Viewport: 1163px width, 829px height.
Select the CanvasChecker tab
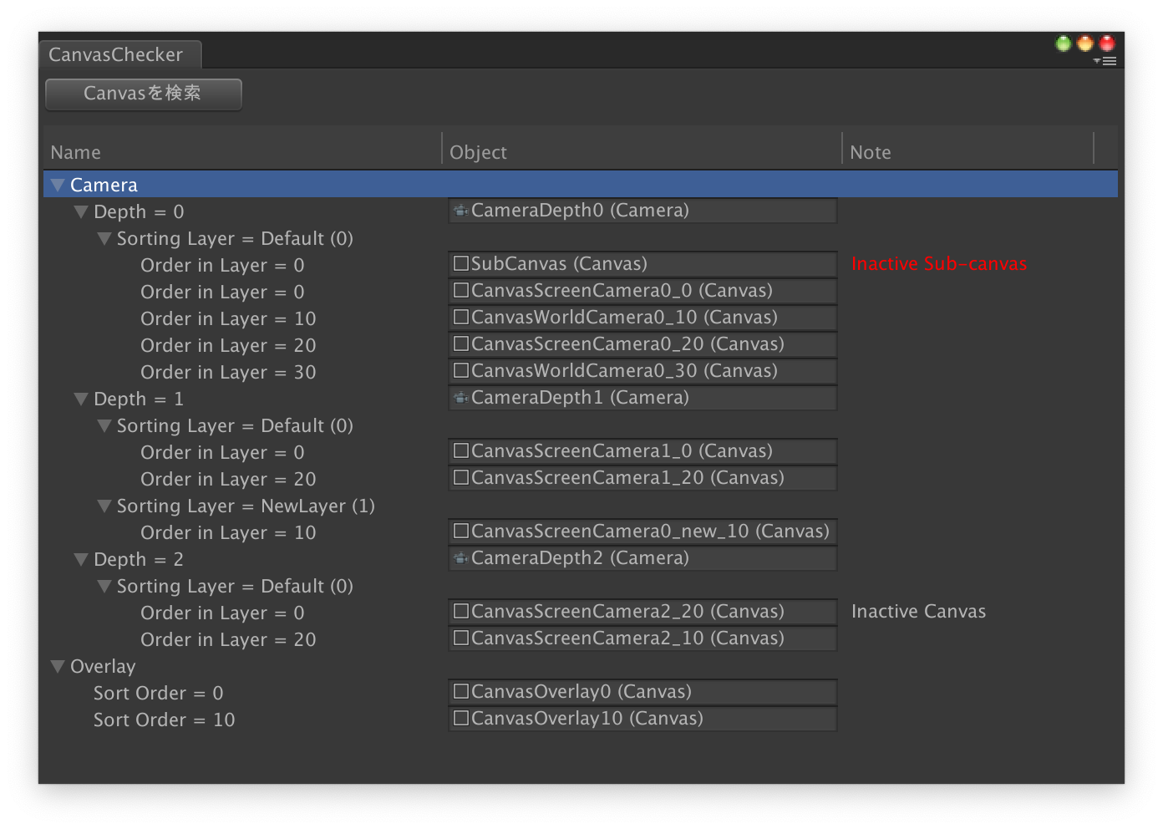(119, 54)
